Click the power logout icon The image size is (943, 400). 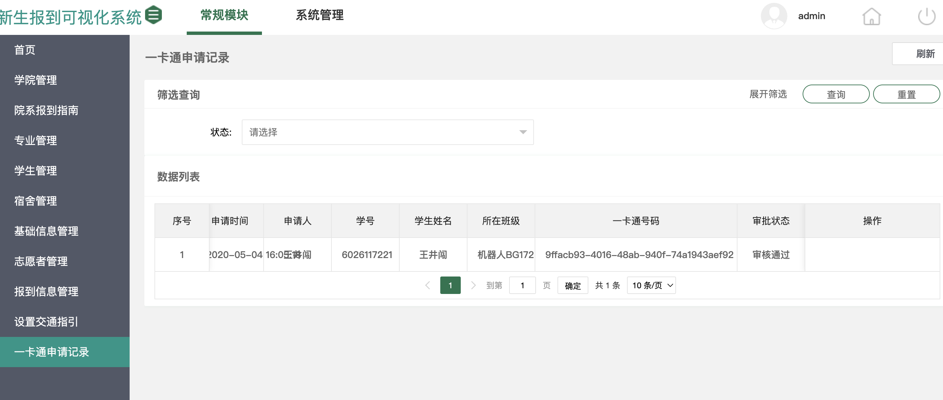[x=926, y=16]
